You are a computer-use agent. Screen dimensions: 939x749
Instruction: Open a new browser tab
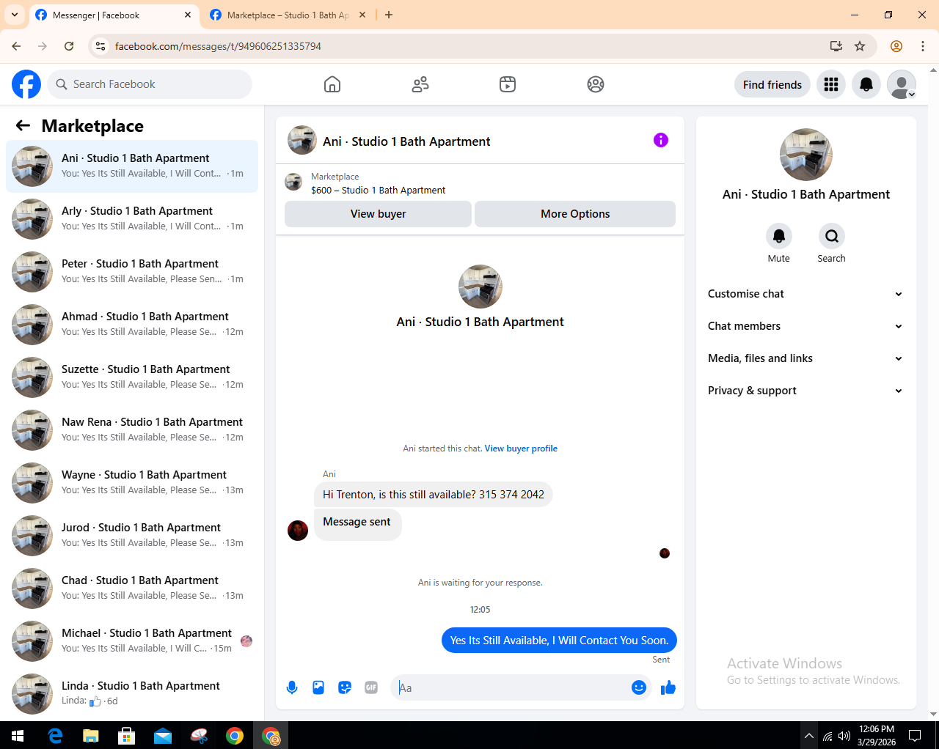click(389, 15)
